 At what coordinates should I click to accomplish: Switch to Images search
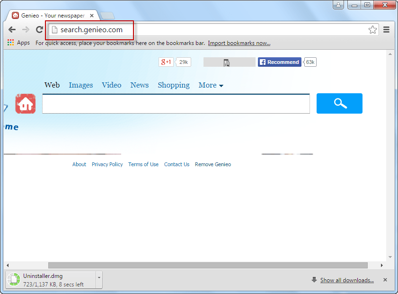(x=81, y=85)
